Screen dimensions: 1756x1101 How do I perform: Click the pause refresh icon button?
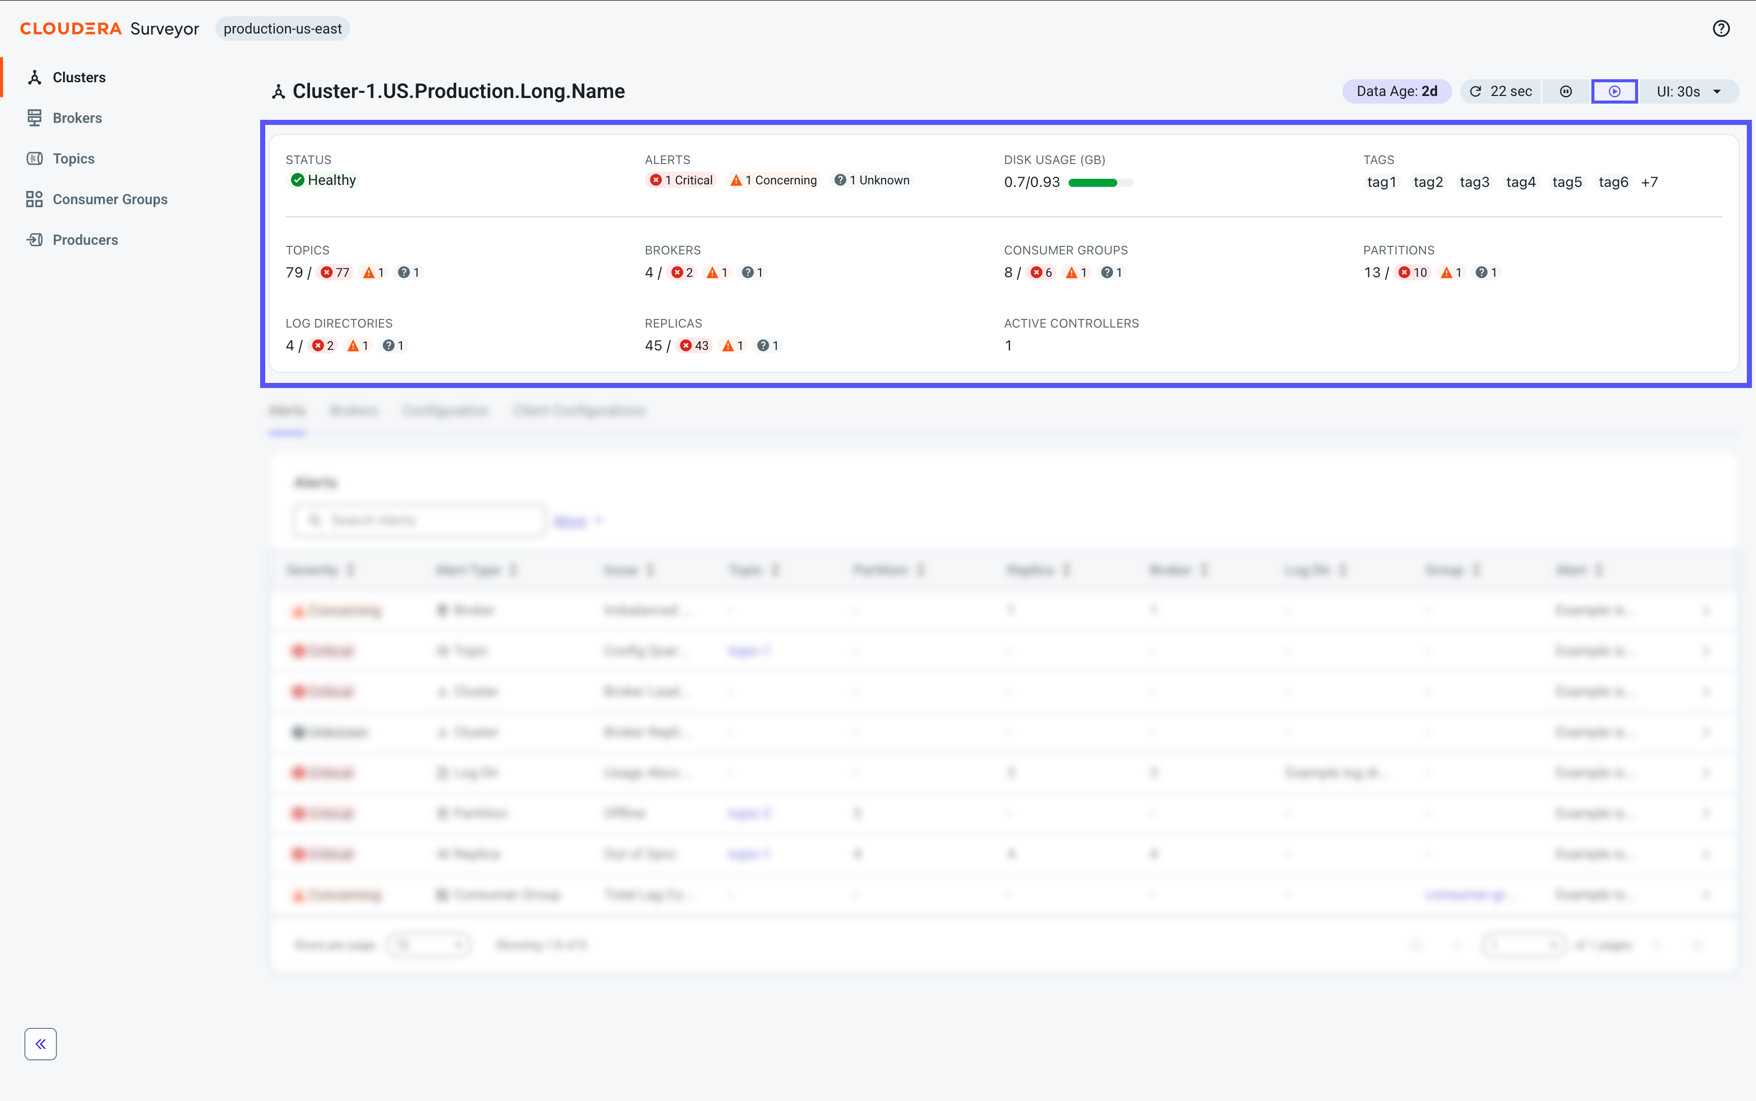pos(1565,91)
